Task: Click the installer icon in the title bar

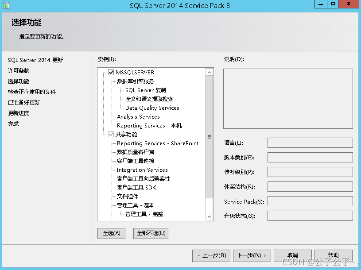Action: tap(6, 5)
